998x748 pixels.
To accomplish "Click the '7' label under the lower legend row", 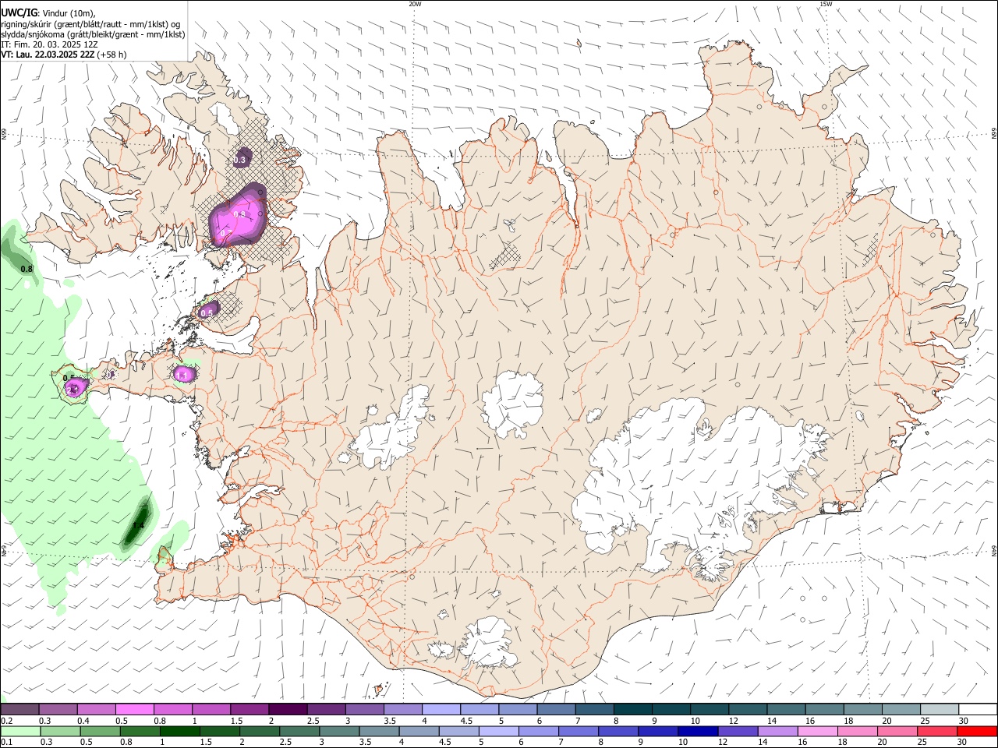I will 561,743.
